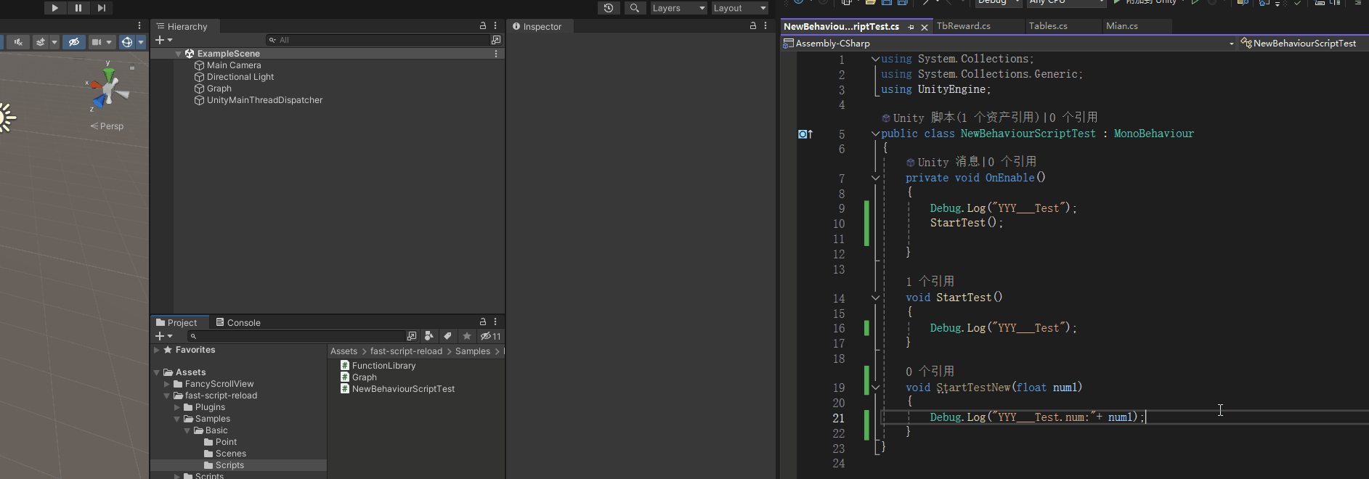This screenshot has height=479, width=1369.
Task: Click search by type icon in Project
Action: point(429,336)
